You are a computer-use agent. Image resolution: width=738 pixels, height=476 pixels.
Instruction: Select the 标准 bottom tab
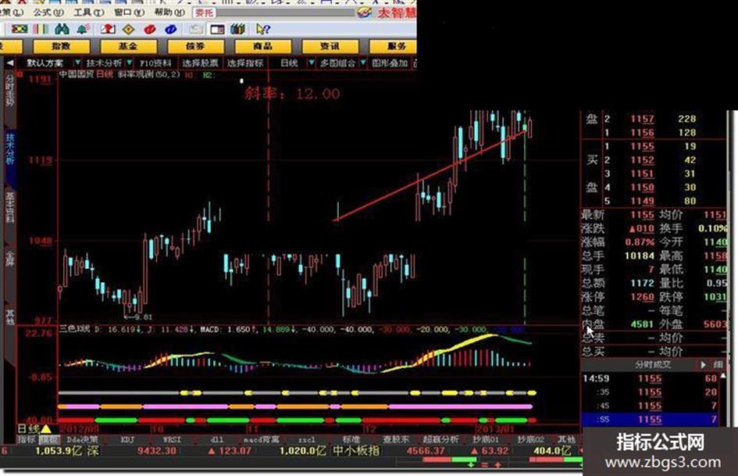point(351,439)
